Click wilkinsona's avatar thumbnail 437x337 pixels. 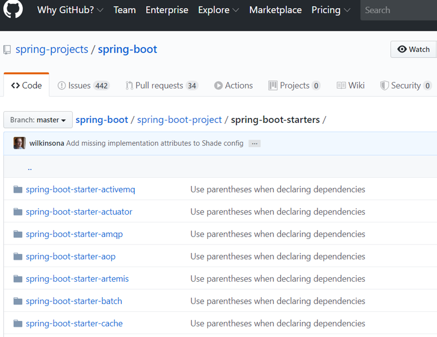coord(20,143)
